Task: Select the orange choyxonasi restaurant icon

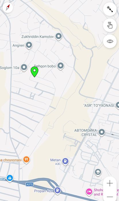Action: [26, 160]
